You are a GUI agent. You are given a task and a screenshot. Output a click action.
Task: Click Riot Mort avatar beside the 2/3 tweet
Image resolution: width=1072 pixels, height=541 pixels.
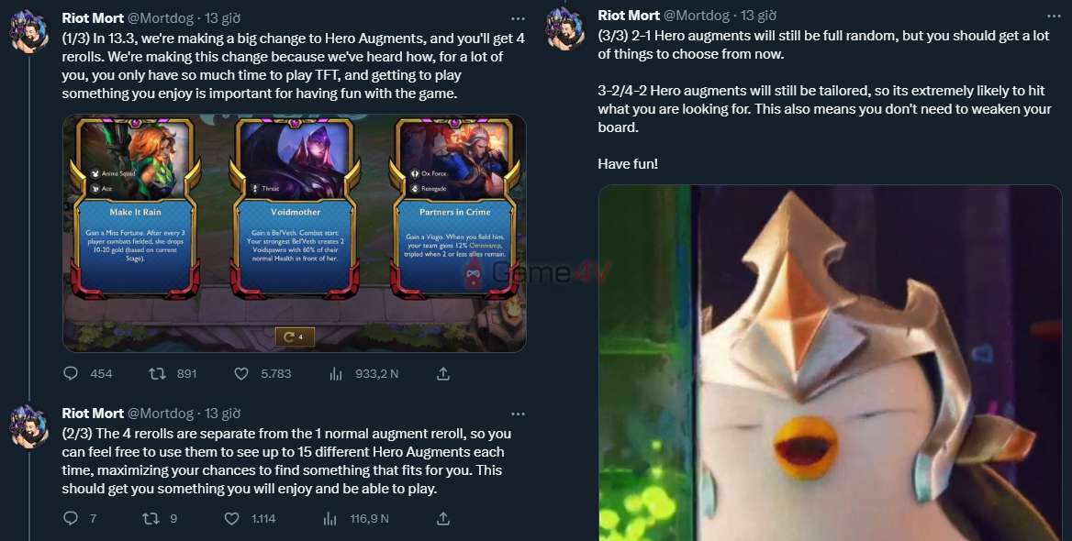(28, 426)
